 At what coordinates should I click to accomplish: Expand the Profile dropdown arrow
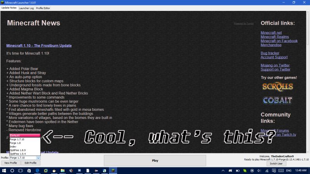click(38, 158)
